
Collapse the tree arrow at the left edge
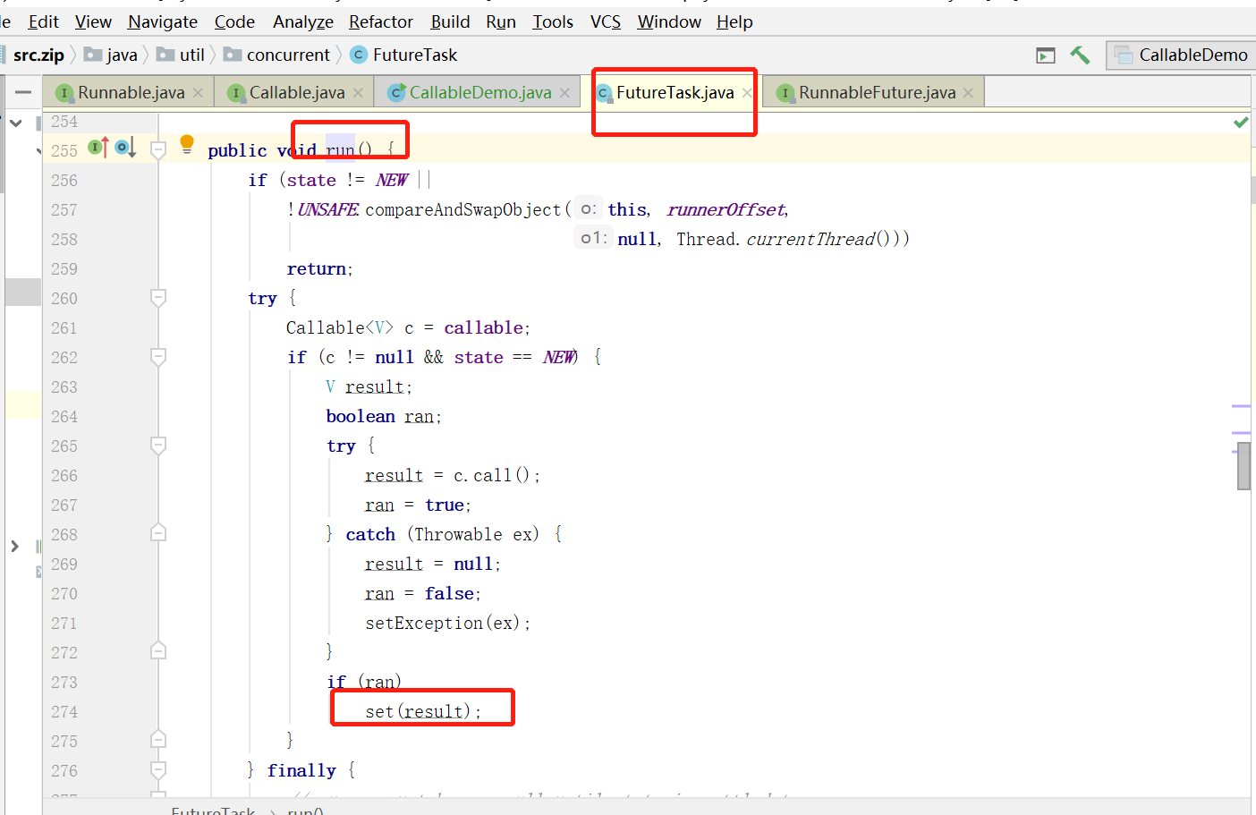tap(15, 123)
